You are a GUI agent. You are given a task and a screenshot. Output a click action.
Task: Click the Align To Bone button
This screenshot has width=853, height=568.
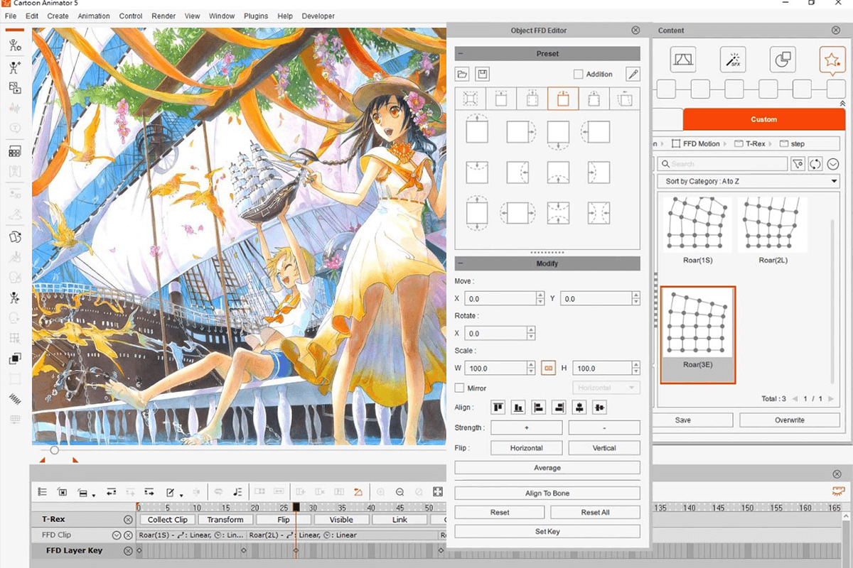click(547, 492)
